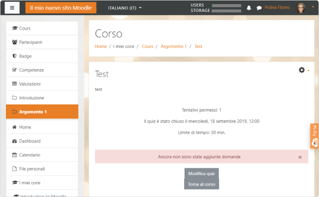The height and width of the screenshot is (197, 319).
Task: Open File personali in the sidebar
Action: [x=42, y=169]
